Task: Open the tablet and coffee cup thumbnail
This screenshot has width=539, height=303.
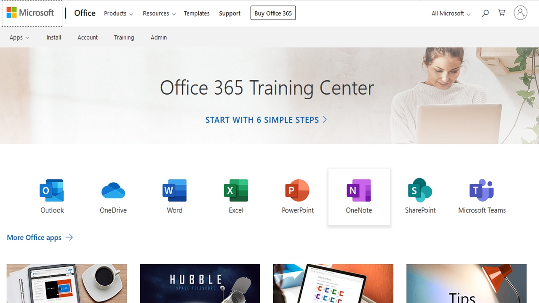Action: (67, 284)
